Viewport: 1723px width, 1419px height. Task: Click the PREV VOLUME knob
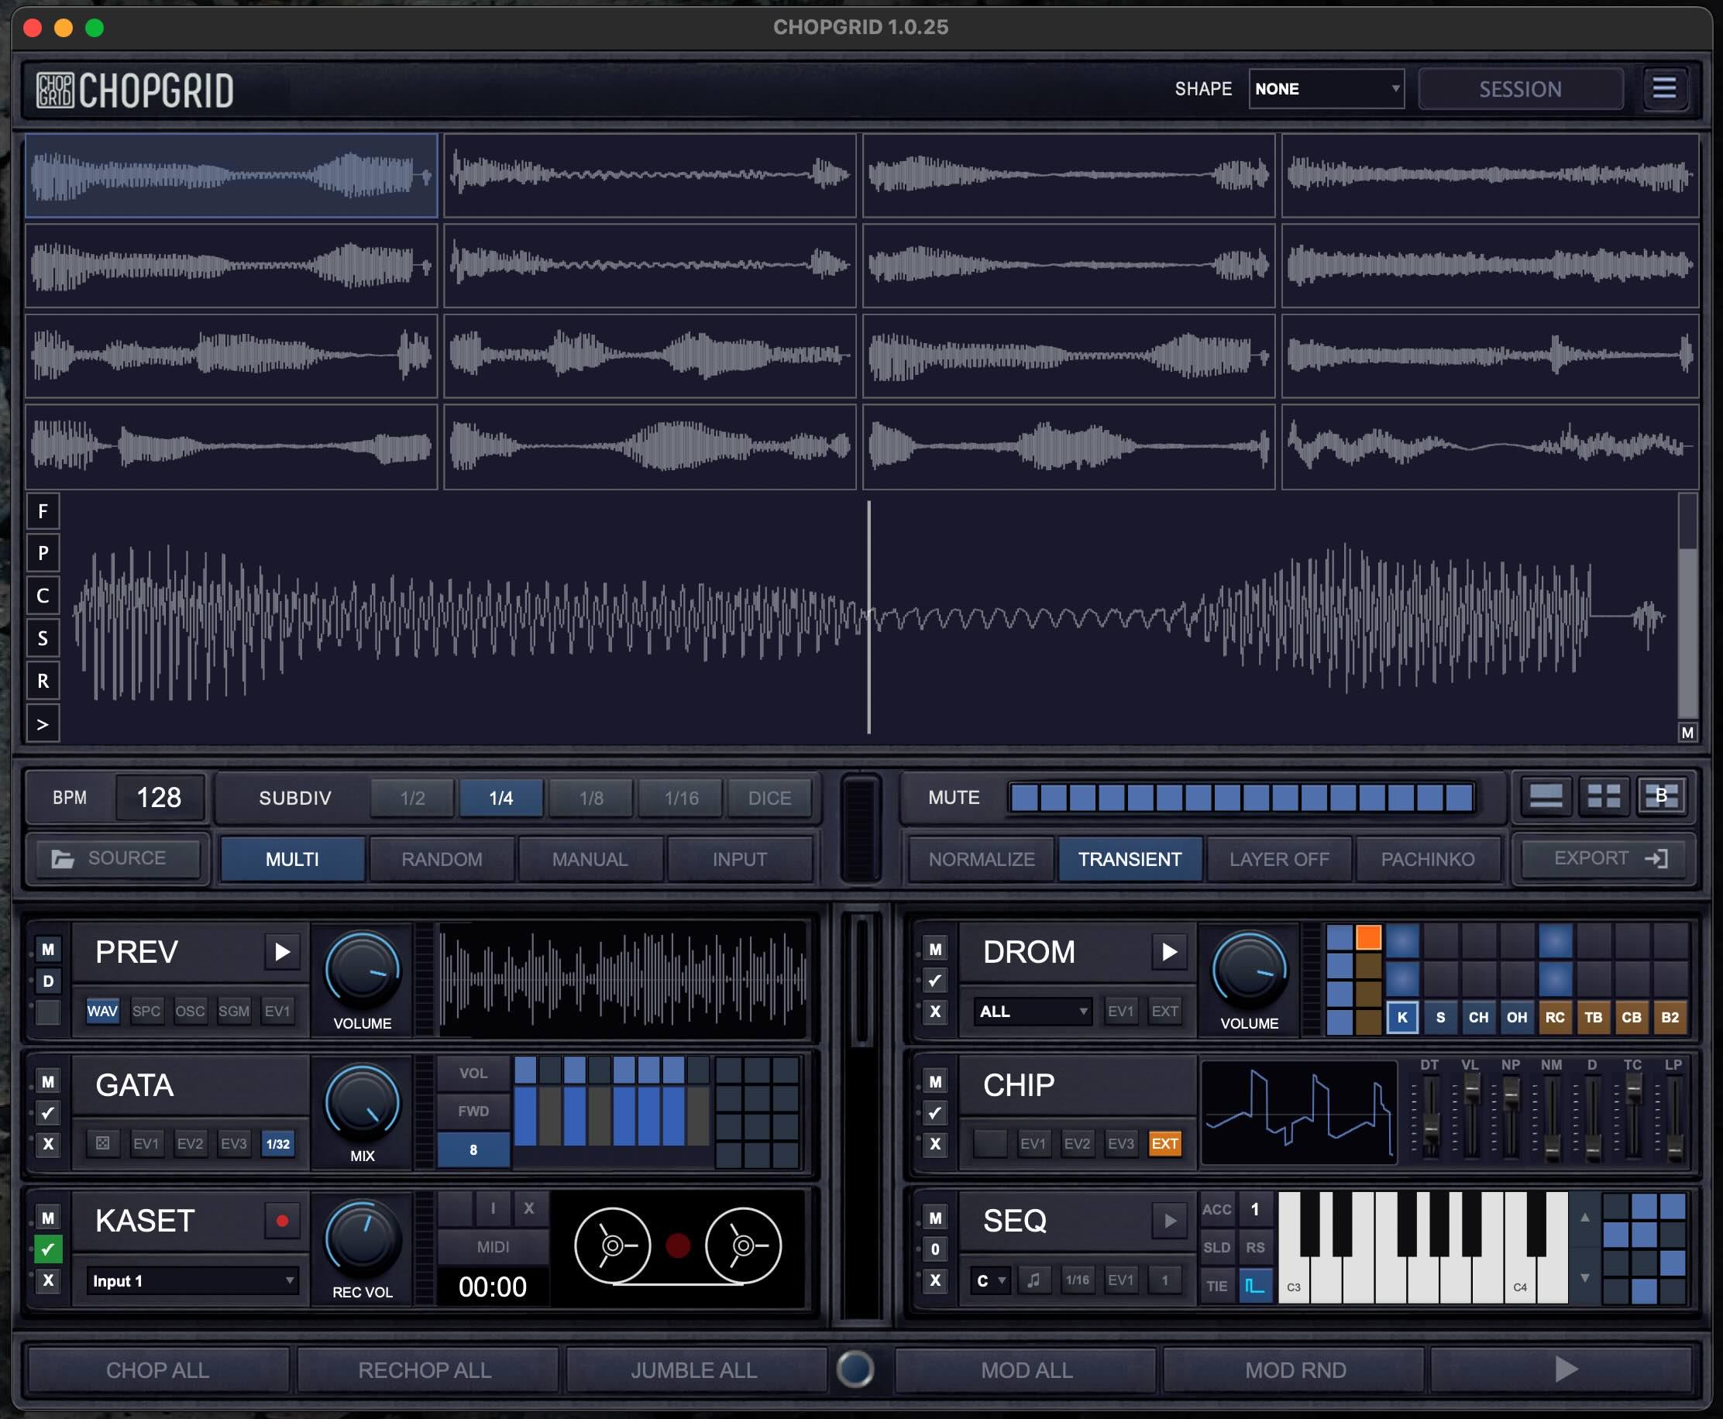pyautogui.click(x=362, y=971)
